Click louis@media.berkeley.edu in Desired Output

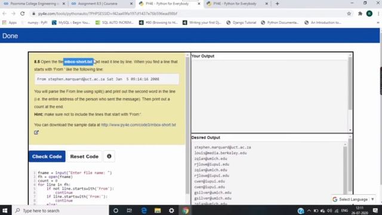click(220, 153)
